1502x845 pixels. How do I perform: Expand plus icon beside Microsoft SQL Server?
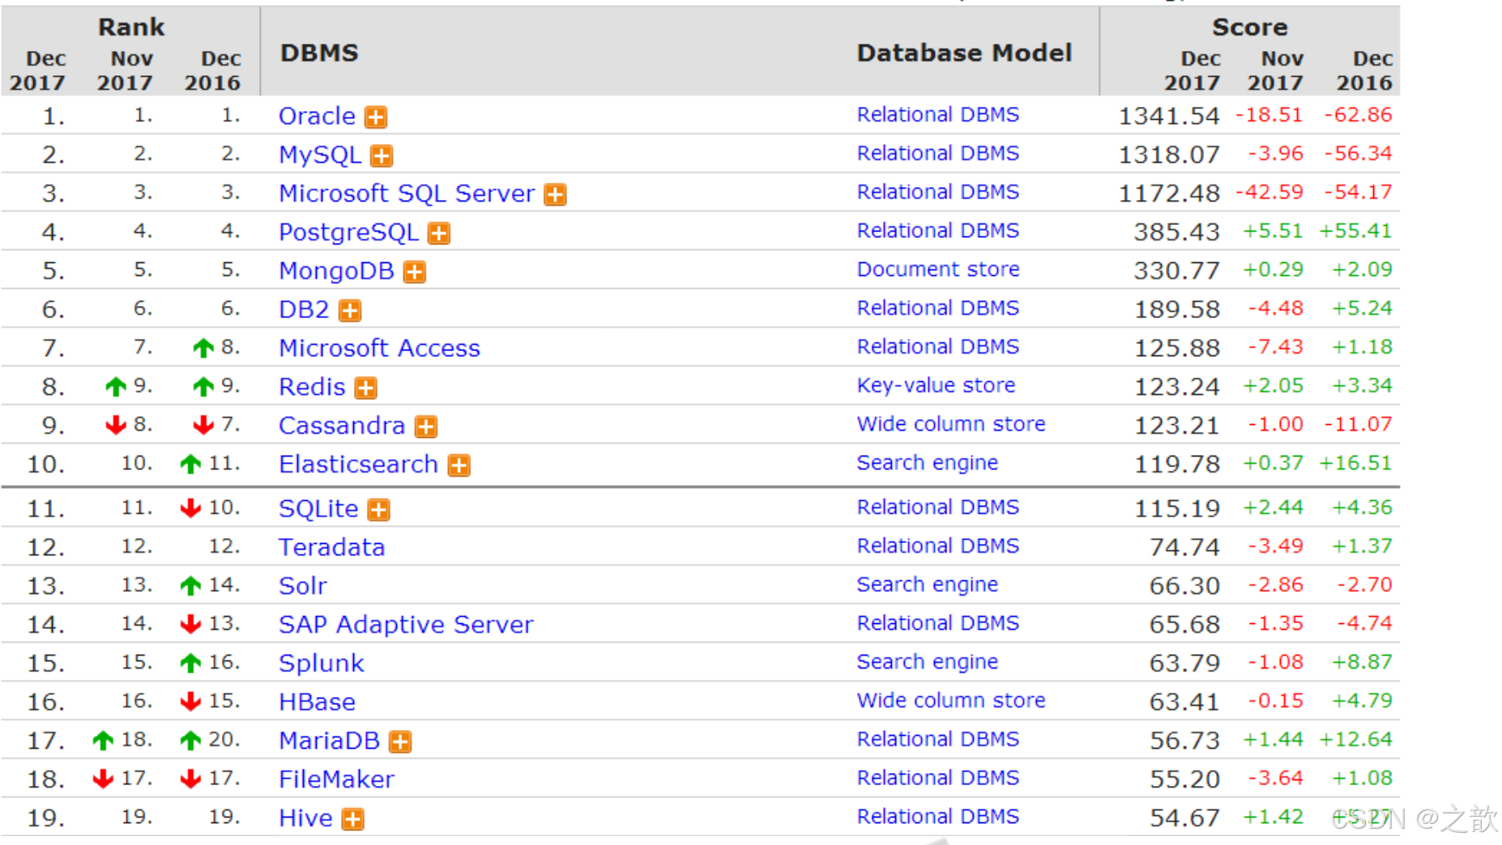[555, 194]
